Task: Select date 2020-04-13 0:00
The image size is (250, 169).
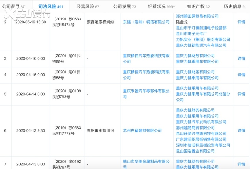Action: (31, 164)
